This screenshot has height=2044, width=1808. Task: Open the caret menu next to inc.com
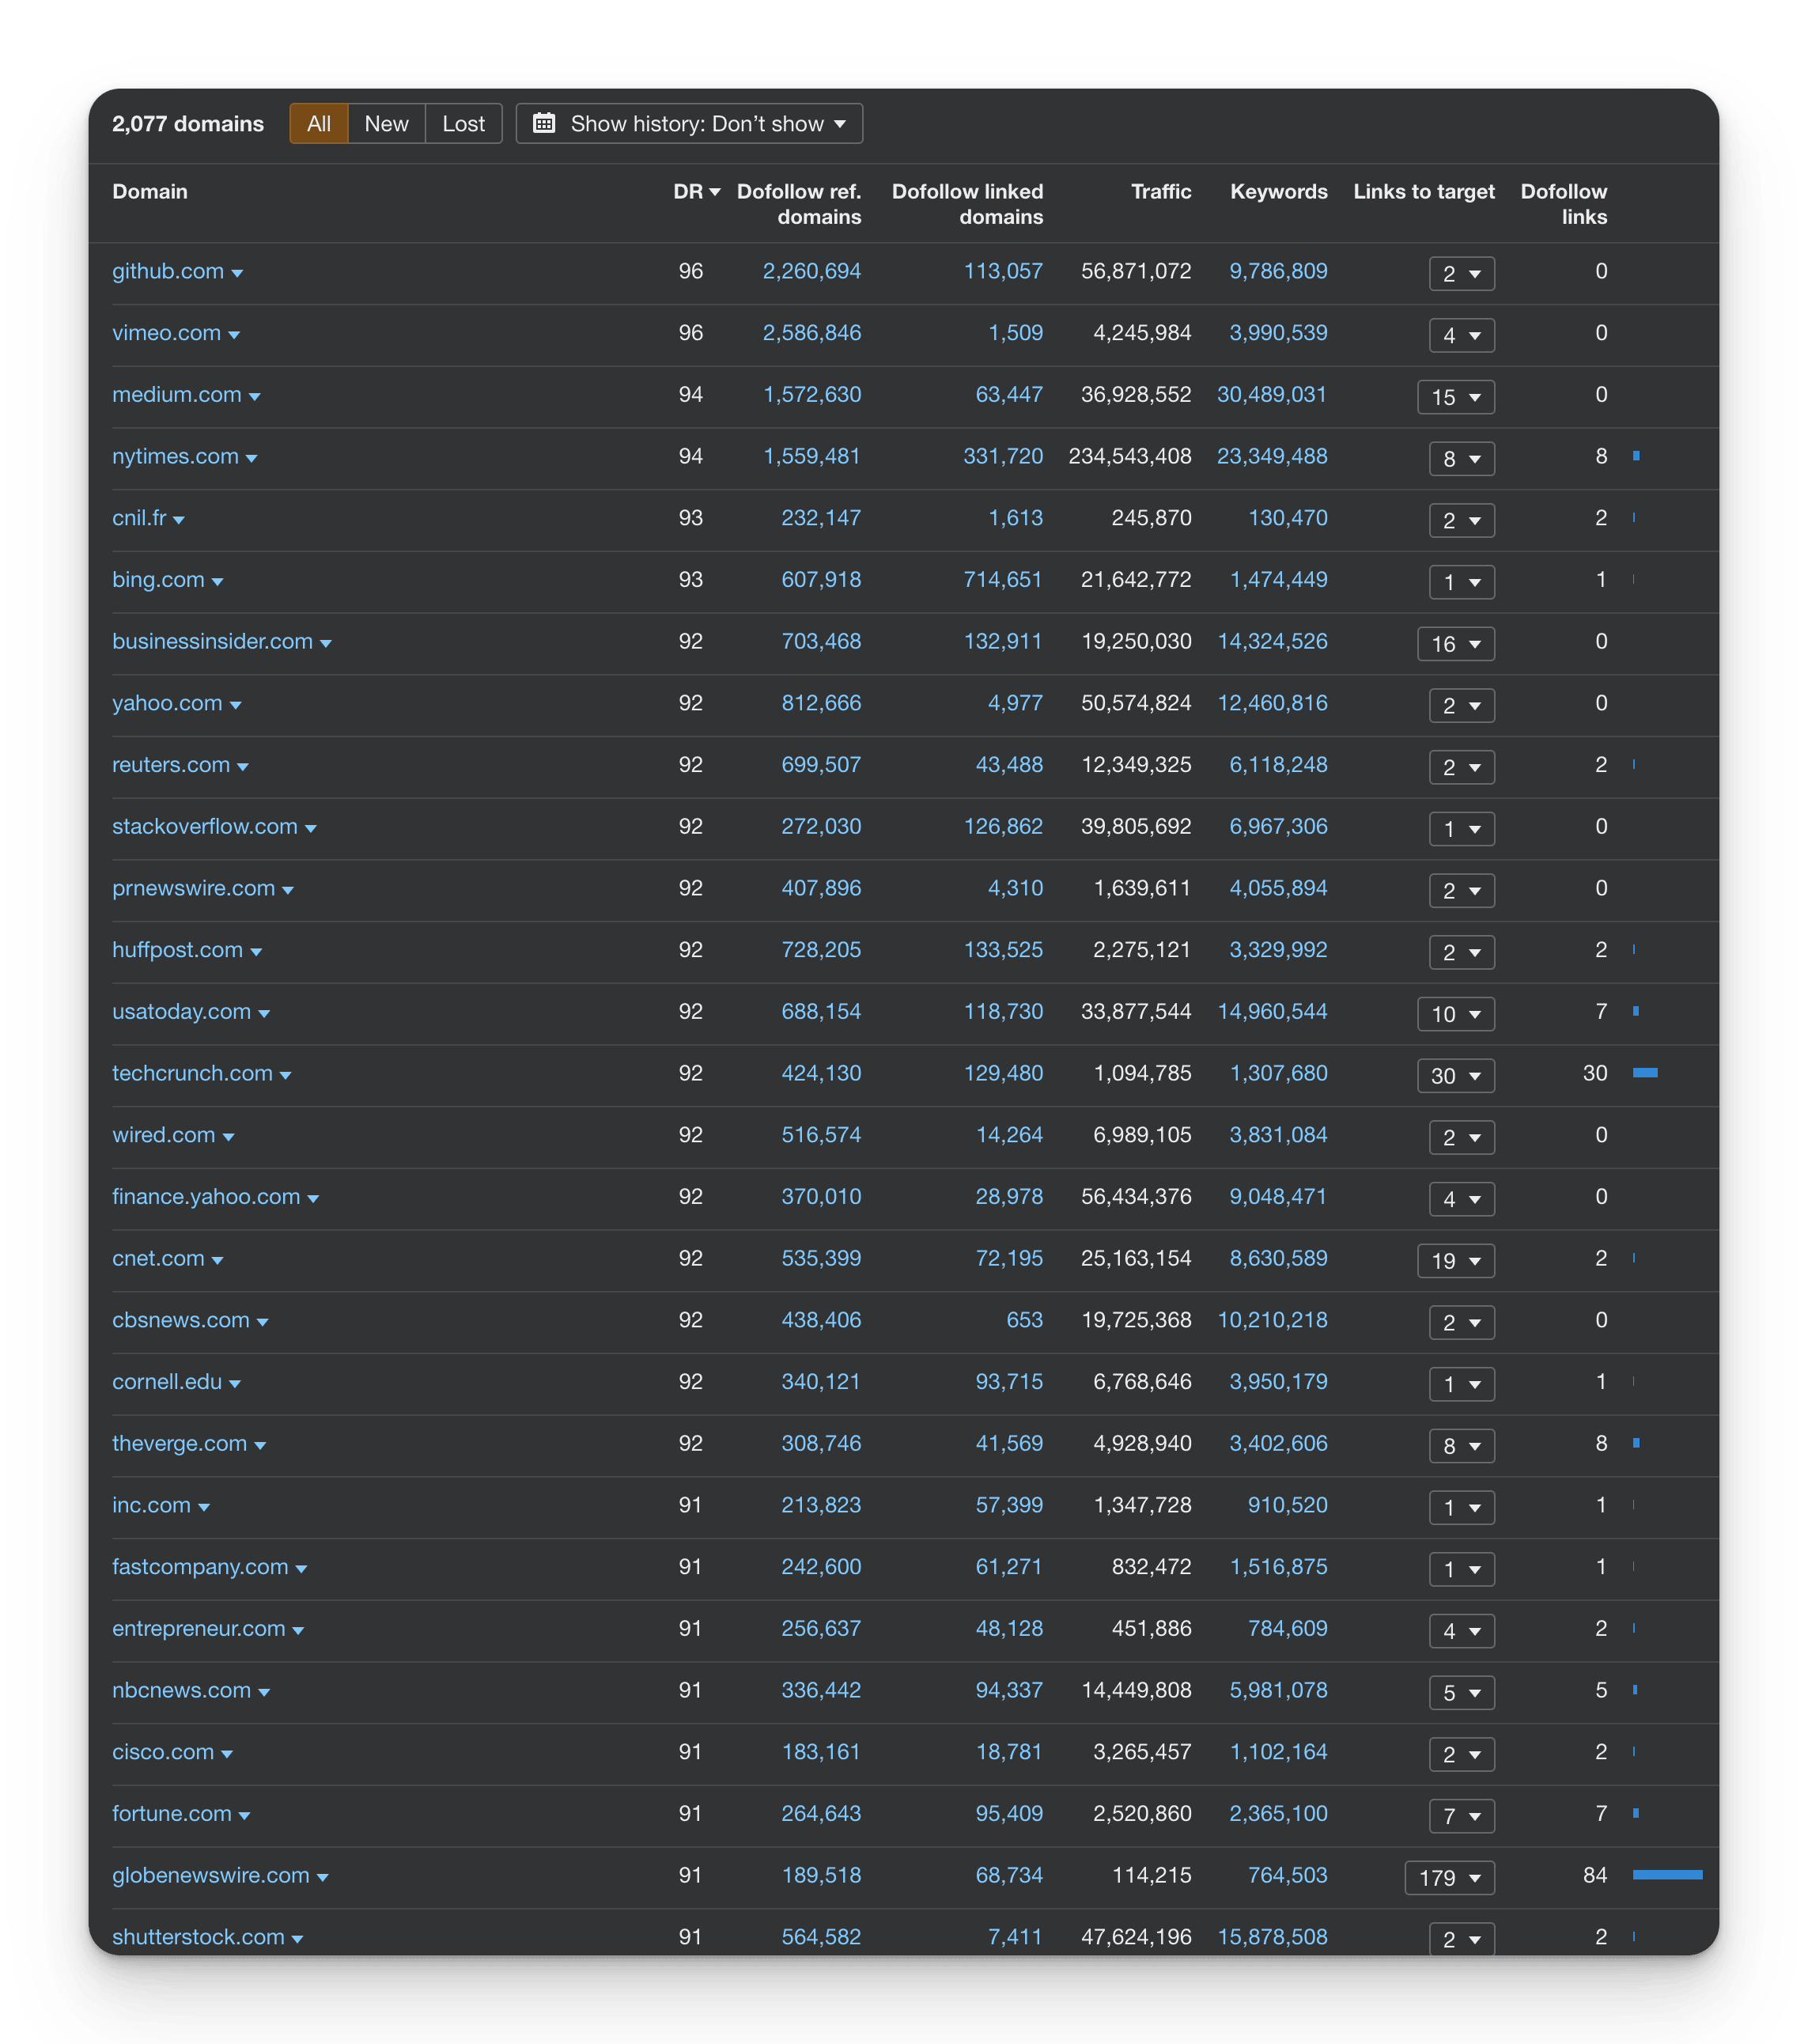204,1507
